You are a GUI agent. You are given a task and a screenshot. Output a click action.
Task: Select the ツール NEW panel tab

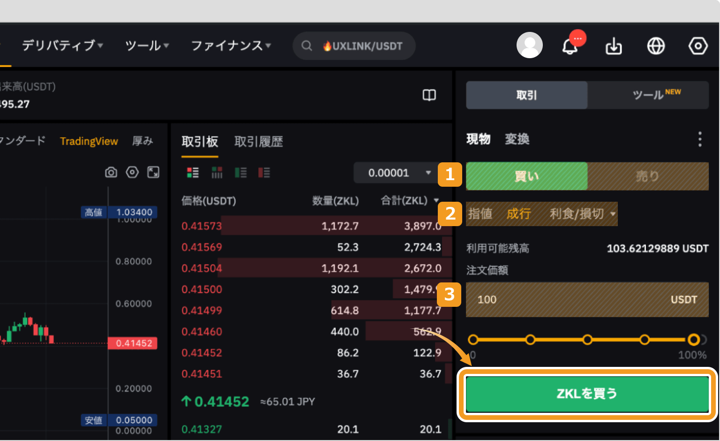pyautogui.click(x=648, y=95)
